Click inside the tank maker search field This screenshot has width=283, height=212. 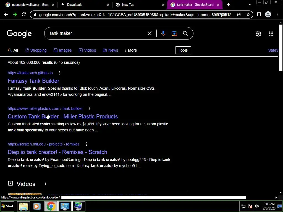98,33
